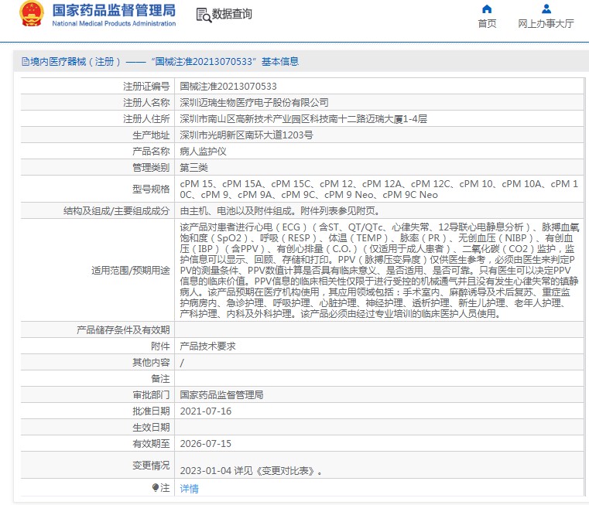Image resolution: width=589 pixels, height=505 pixels.
Task: Click the 有效期至 label
Action: tap(151, 443)
